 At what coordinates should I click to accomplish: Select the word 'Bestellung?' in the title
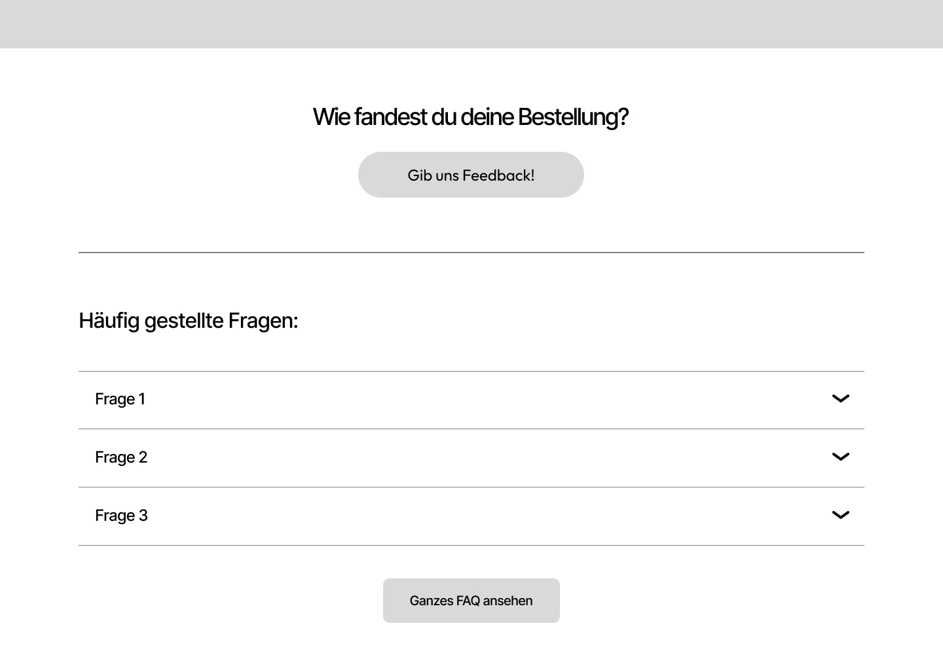coord(573,117)
